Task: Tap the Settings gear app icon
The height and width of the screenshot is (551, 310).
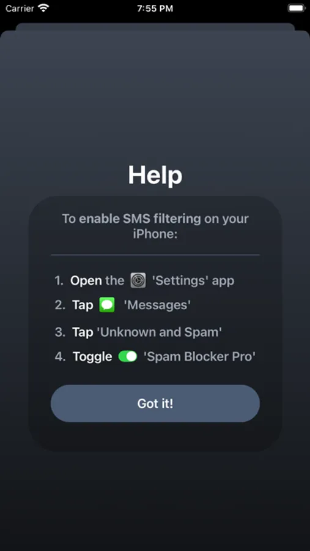Action: click(x=138, y=280)
